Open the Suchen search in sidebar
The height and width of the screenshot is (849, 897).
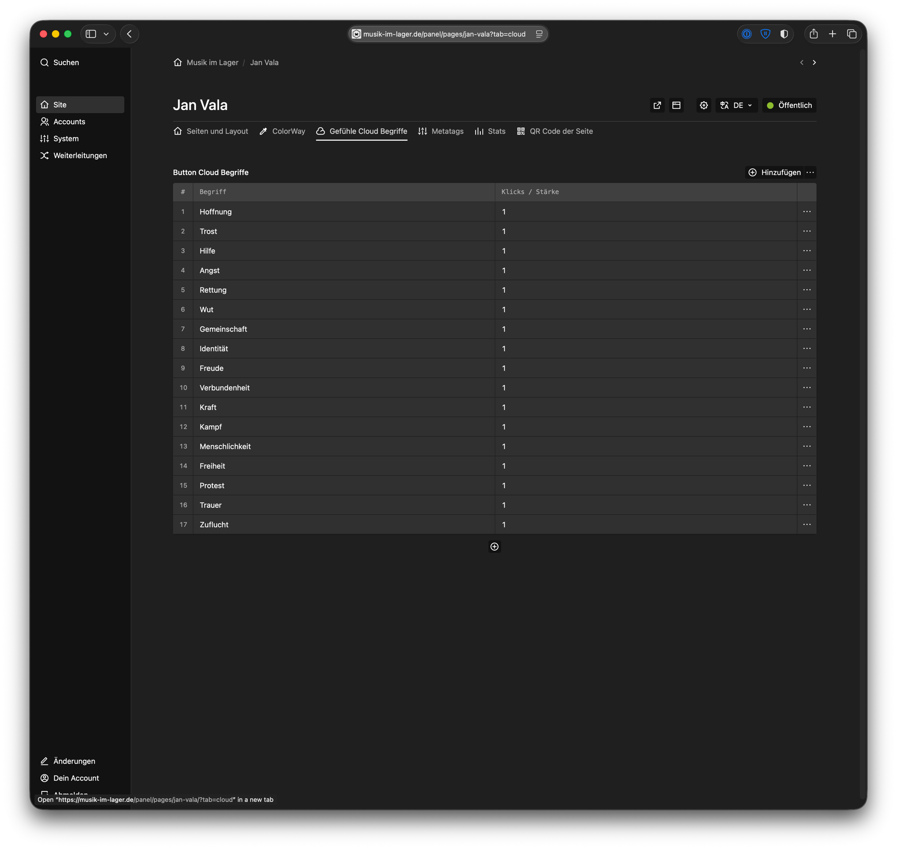point(59,62)
